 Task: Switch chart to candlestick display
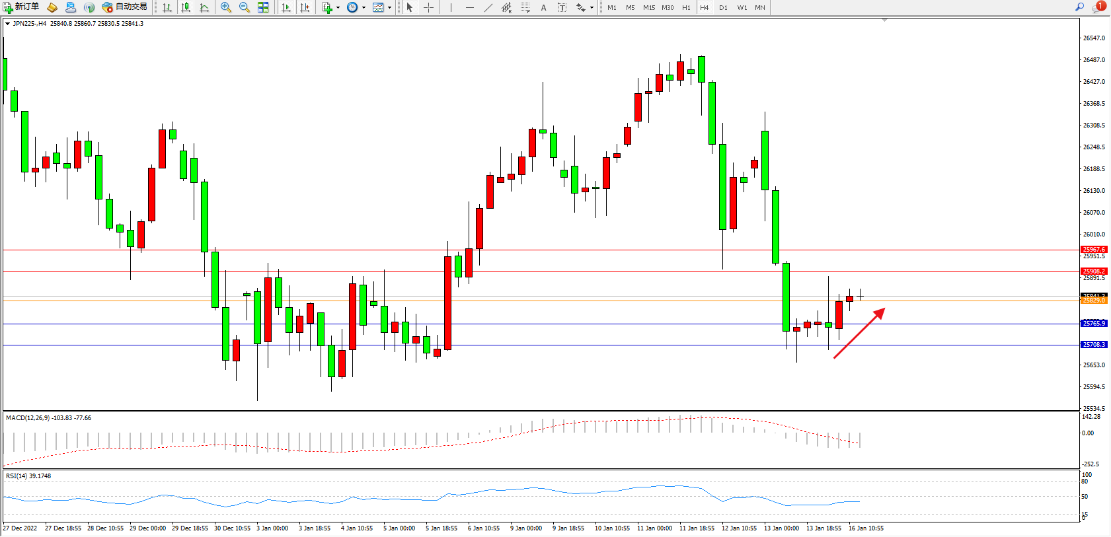186,7
